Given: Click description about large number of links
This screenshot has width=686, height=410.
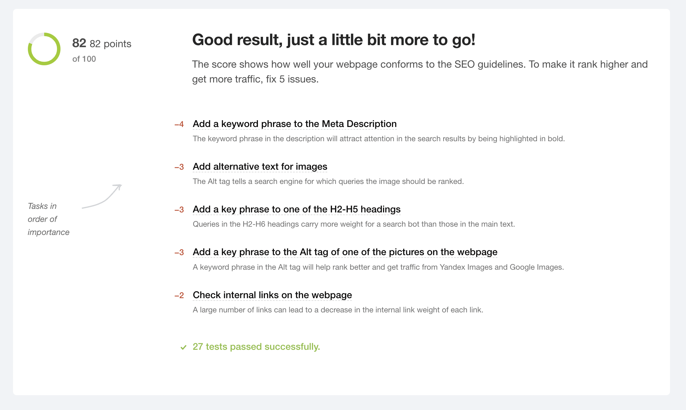Looking at the screenshot, I should tap(338, 310).
